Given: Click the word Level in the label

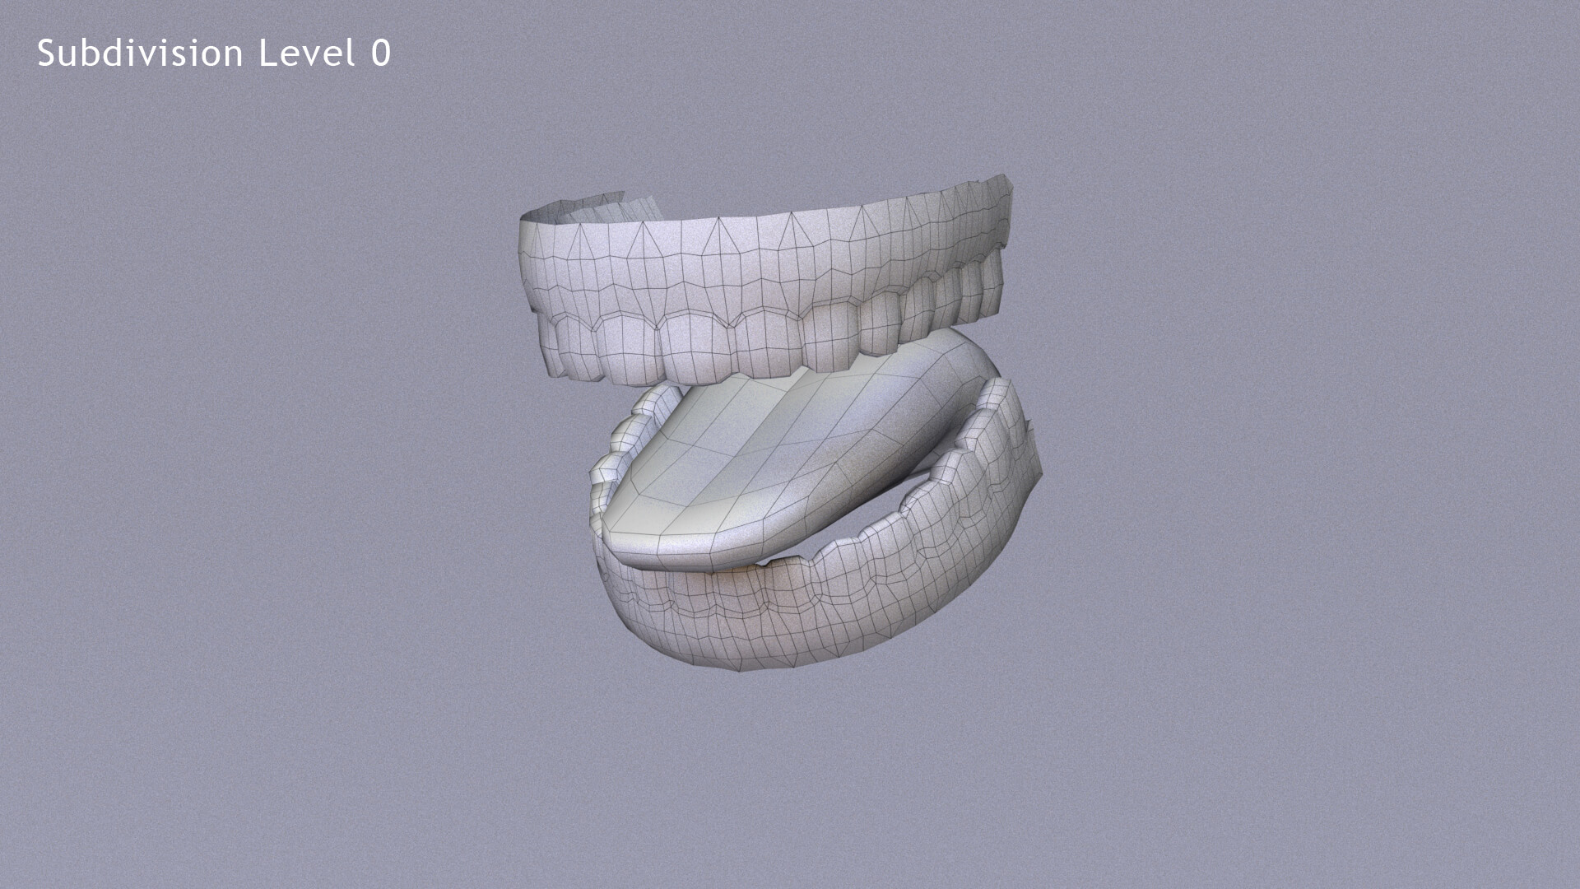Looking at the screenshot, I should click(x=309, y=54).
